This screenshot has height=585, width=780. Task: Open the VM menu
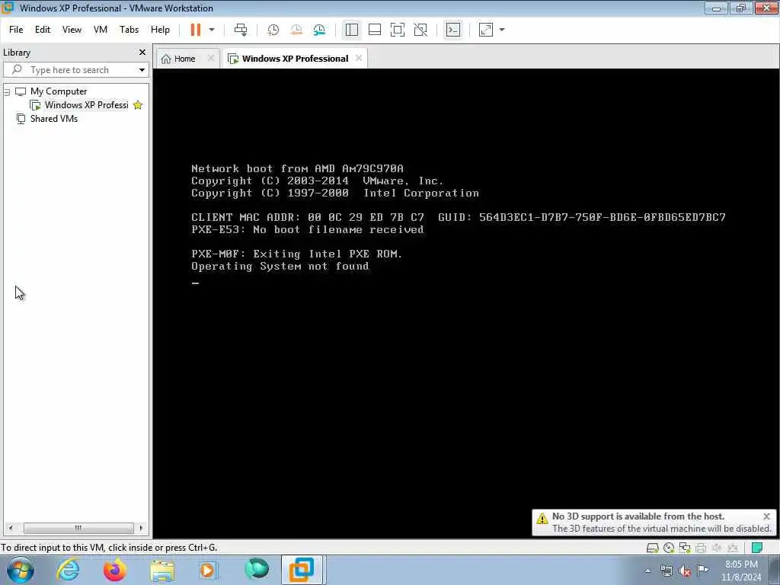(x=101, y=30)
